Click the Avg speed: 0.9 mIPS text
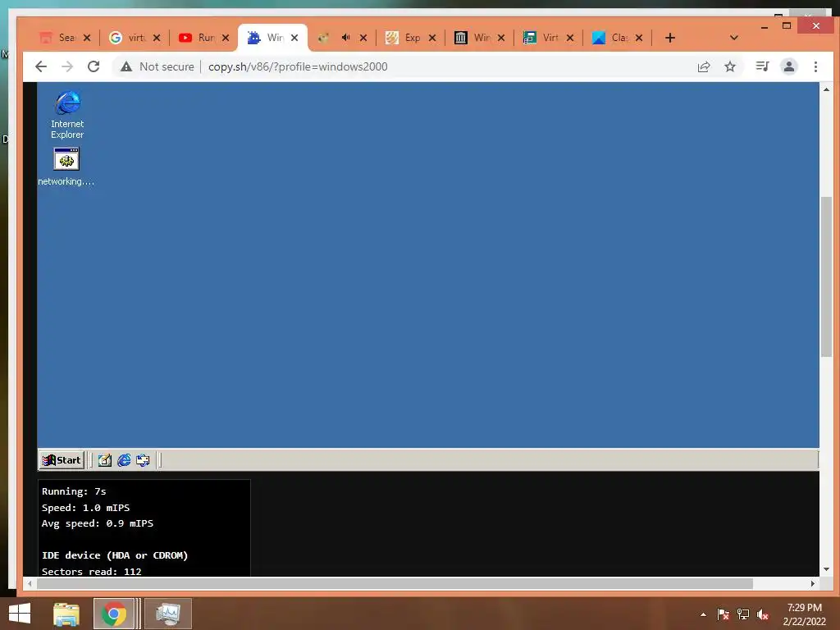The height and width of the screenshot is (630, 840). click(x=98, y=523)
